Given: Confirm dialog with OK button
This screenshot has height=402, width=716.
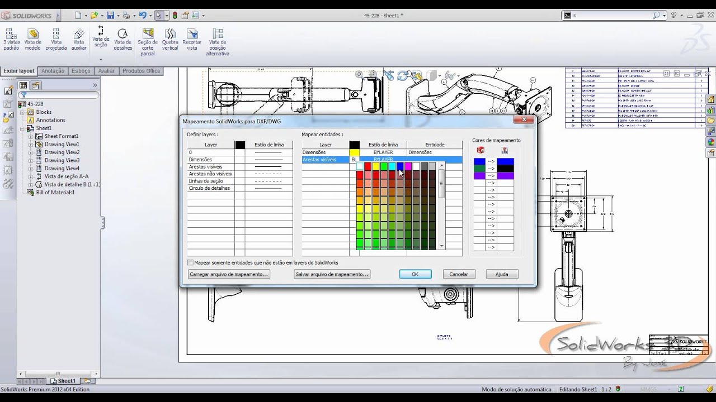Looking at the screenshot, I should point(415,274).
